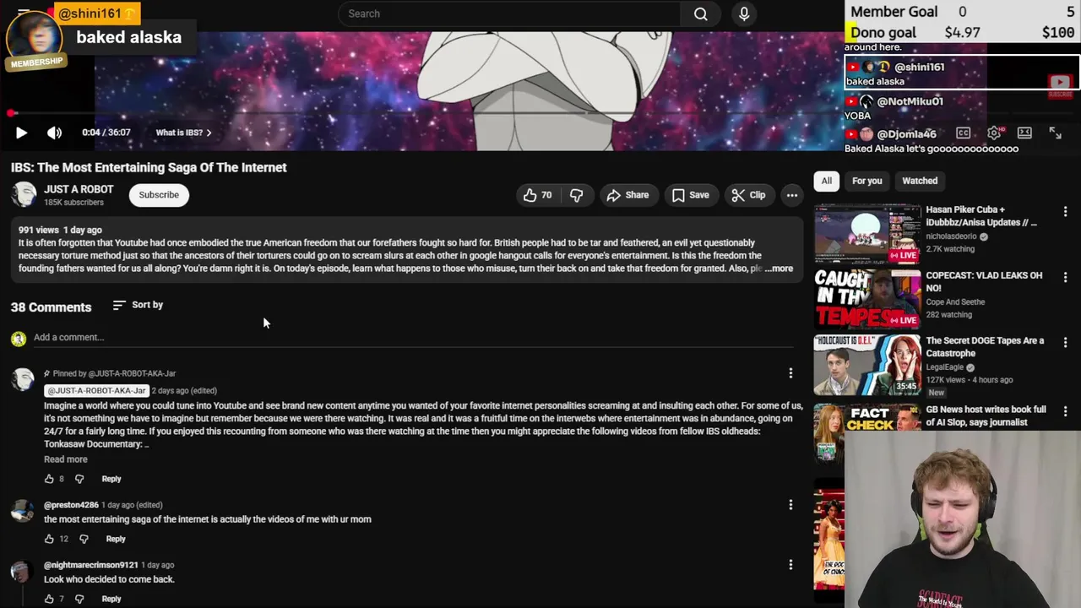Create a Clip of the video
The height and width of the screenshot is (608, 1081).
(748, 195)
